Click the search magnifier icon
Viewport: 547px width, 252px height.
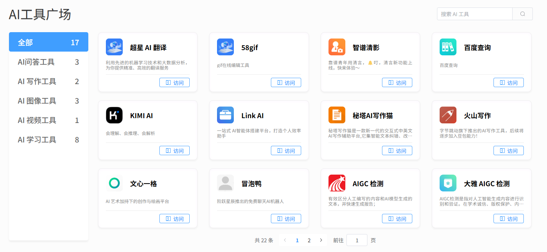pos(522,13)
